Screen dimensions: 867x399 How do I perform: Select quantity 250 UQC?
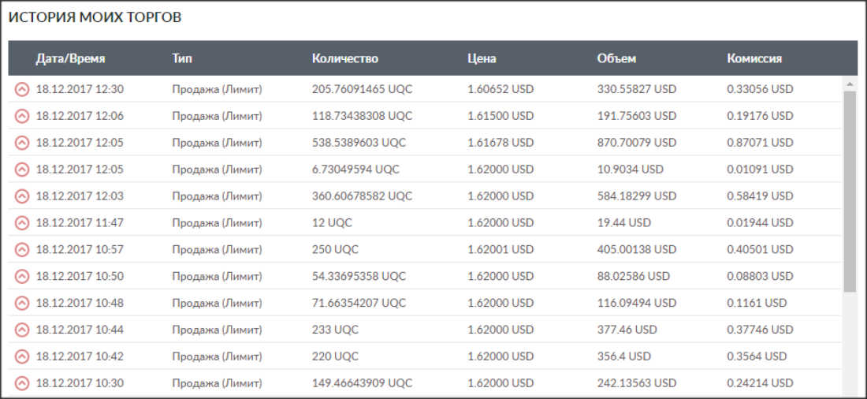click(x=335, y=250)
